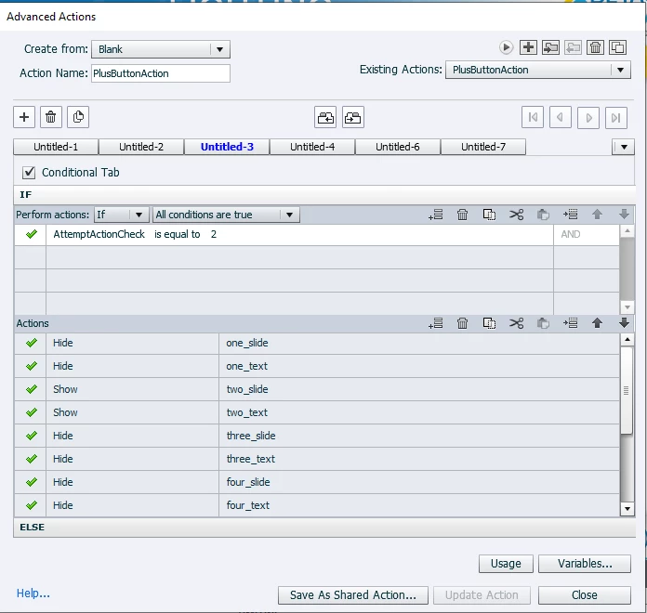Close the Advanced Actions dialog
The image size is (647, 613).
(x=585, y=595)
